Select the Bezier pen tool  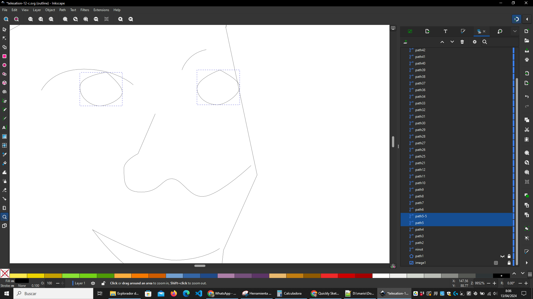pos(4,100)
